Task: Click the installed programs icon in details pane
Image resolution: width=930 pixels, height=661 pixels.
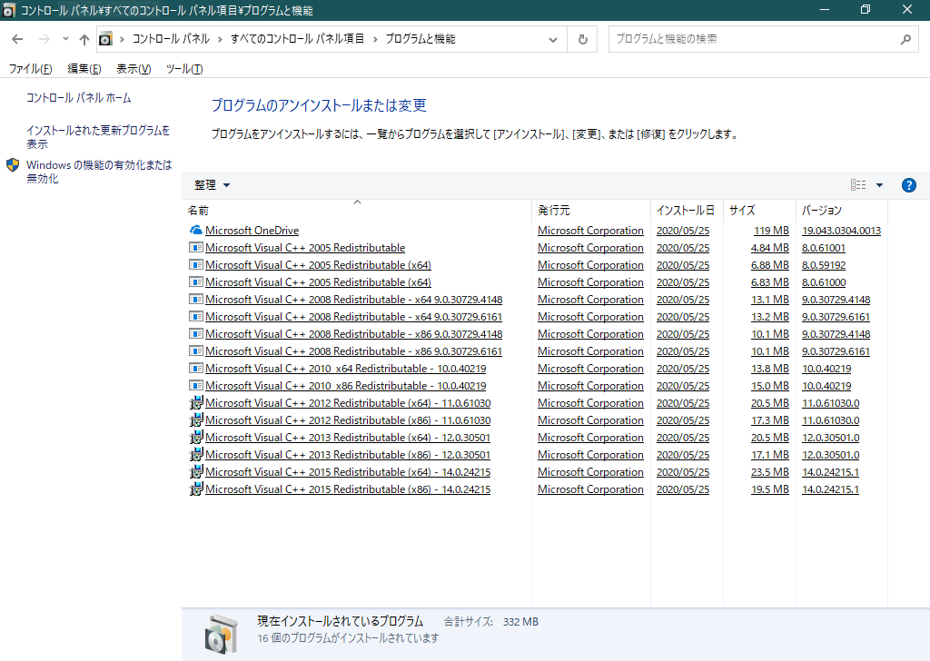Action: [x=222, y=634]
